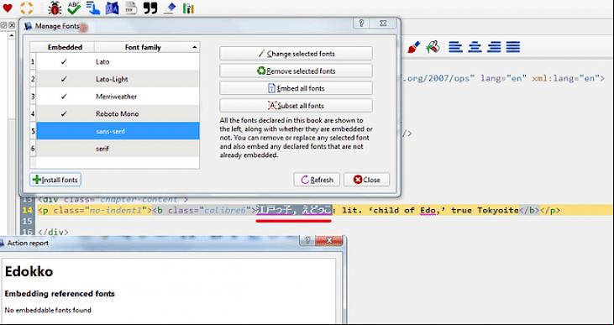Click Change selected fonts button

tap(296, 54)
